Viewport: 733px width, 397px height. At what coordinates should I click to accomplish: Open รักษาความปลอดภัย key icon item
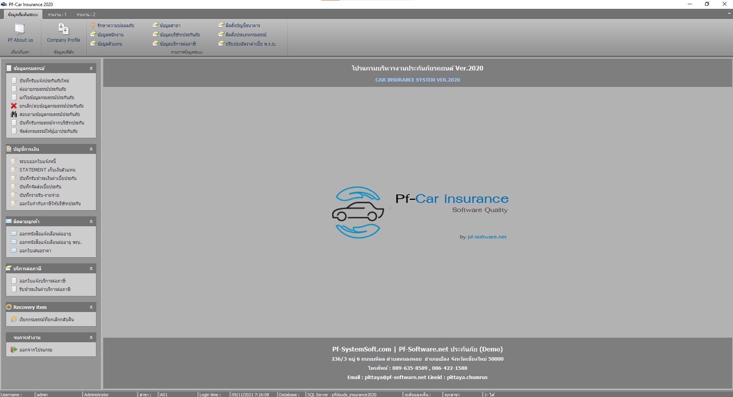(x=112, y=25)
